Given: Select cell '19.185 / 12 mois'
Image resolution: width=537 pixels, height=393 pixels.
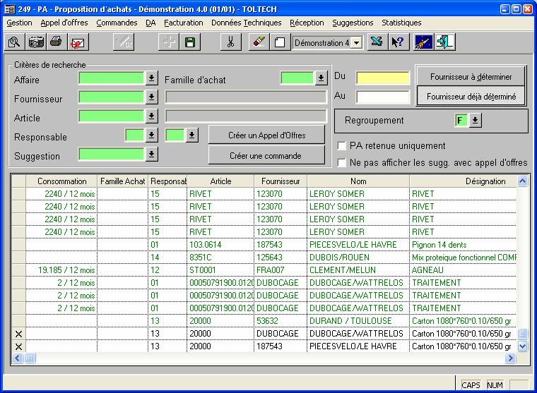Looking at the screenshot, I should pos(61,270).
